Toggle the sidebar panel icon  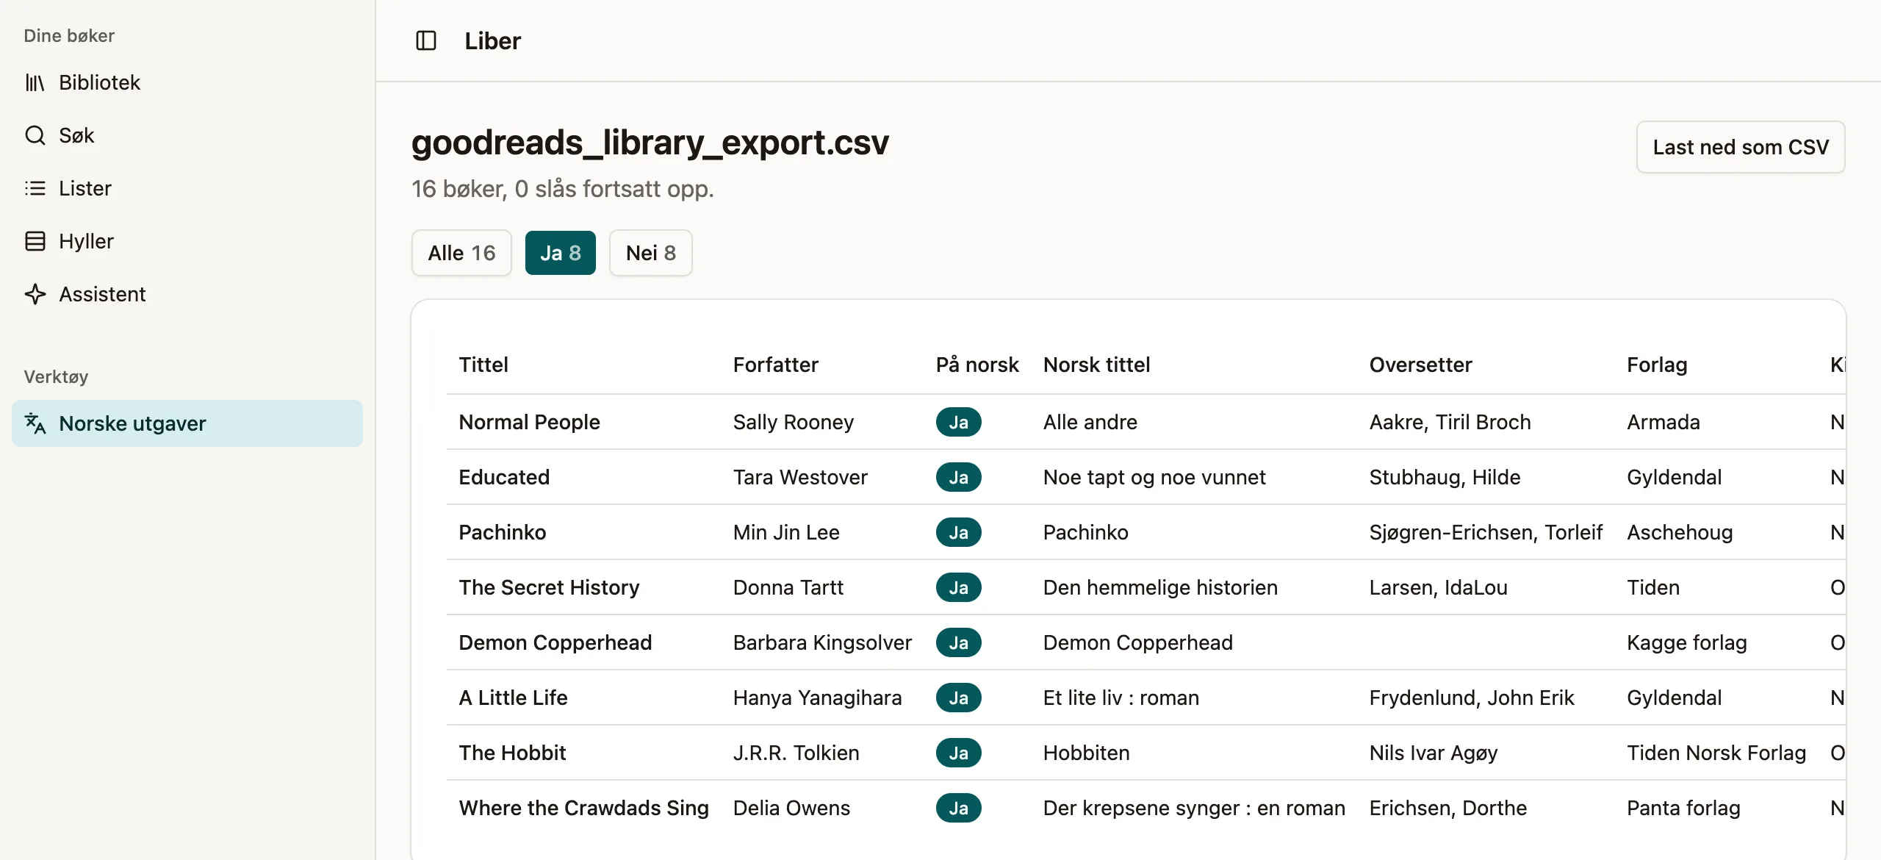pyautogui.click(x=426, y=40)
